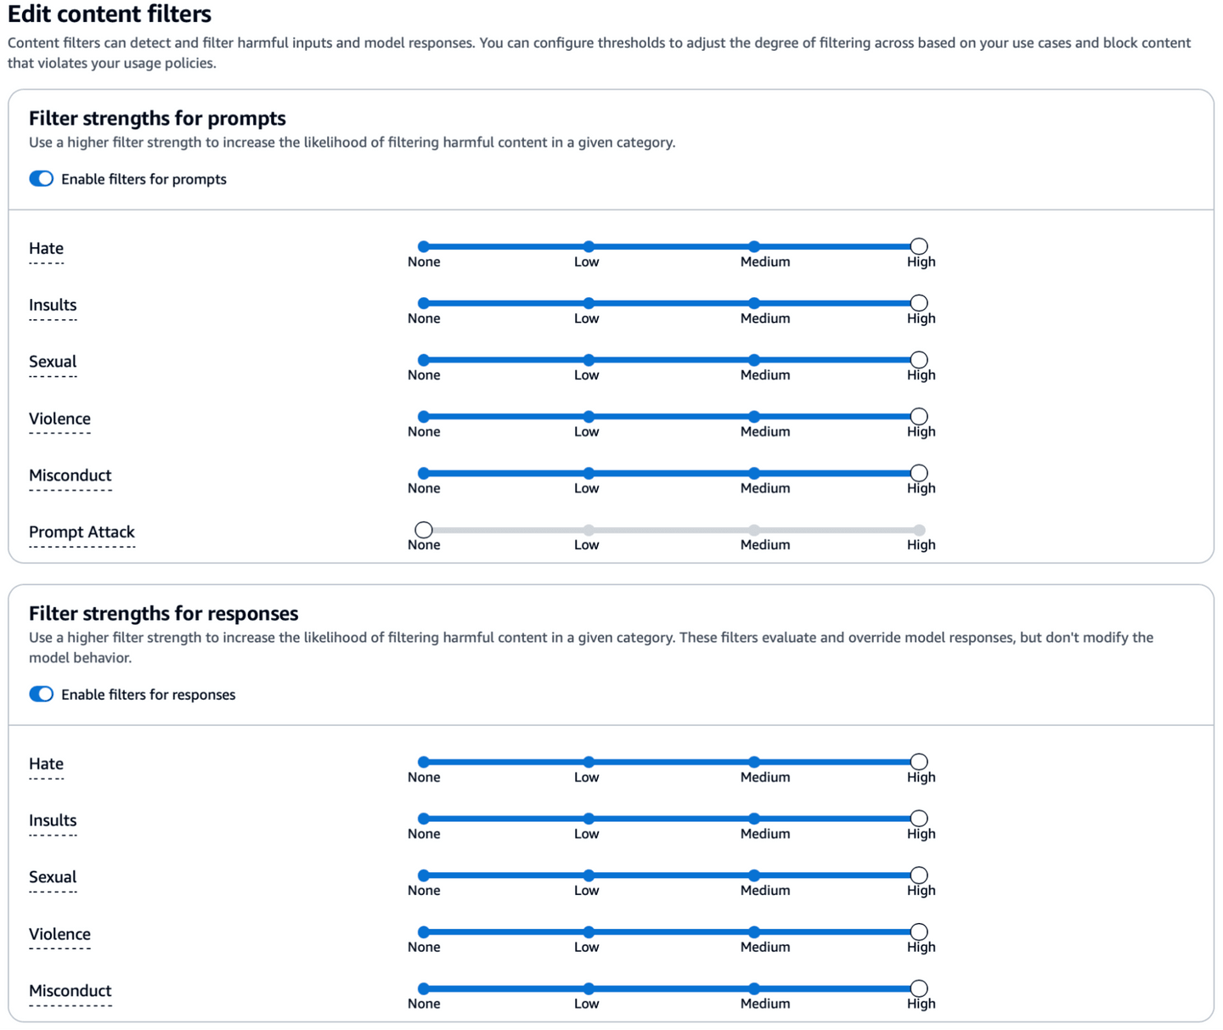Set Prompt Attack filter to Medium
The height and width of the screenshot is (1030, 1223).
pos(754,530)
